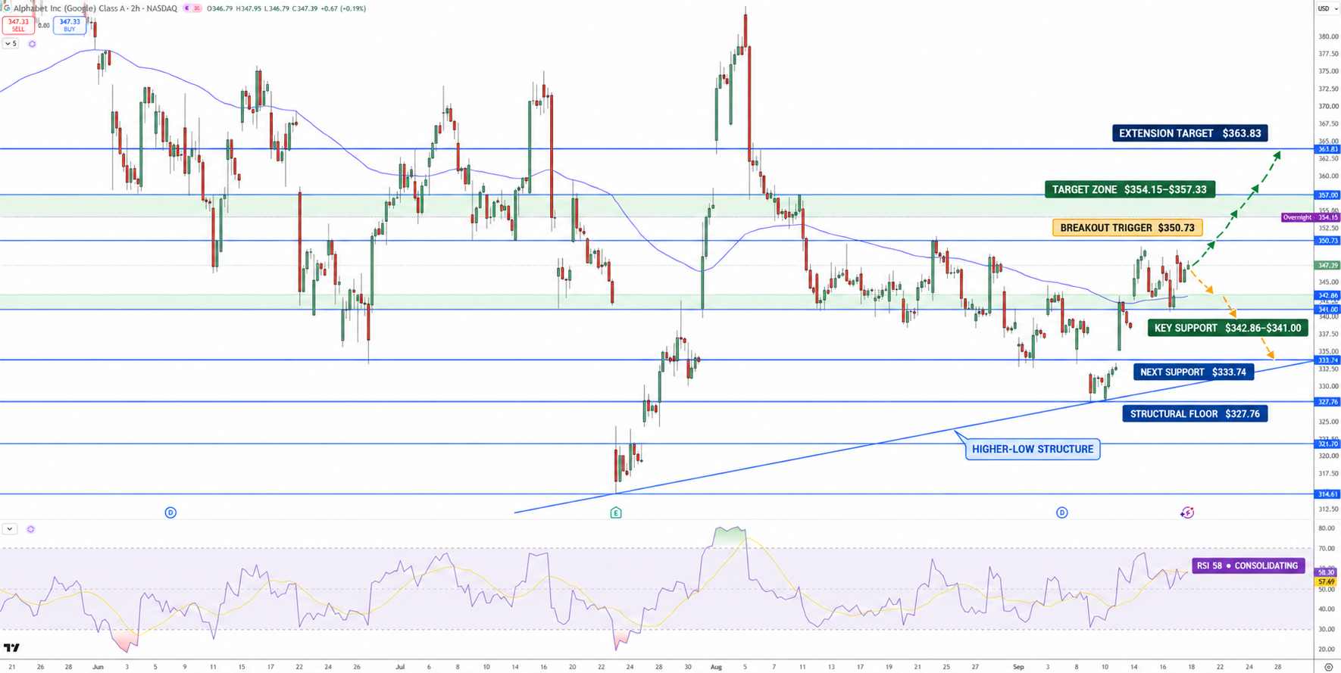Click the RSI value label 58.30
The width and height of the screenshot is (1341, 673).
pyautogui.click(x=1327, y=572)
